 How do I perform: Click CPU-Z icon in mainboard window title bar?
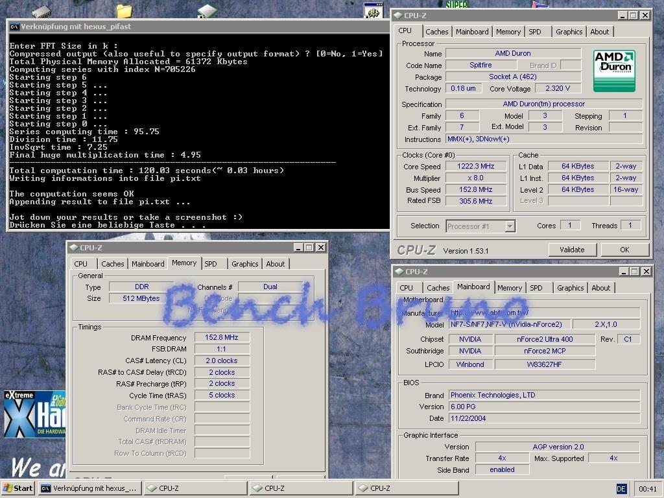click(399, 272)
